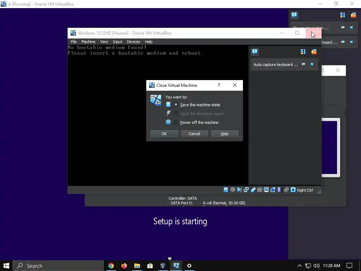Click the Windows Start button

point(6,266)
